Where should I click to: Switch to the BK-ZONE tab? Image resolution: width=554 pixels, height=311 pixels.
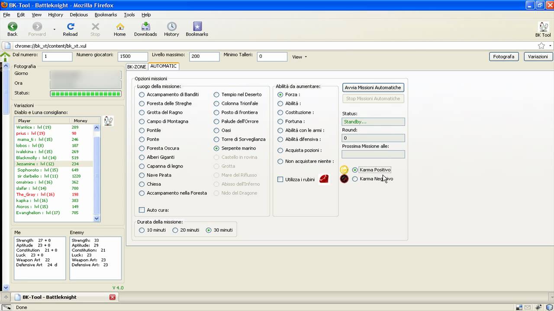tap(136, 67)
